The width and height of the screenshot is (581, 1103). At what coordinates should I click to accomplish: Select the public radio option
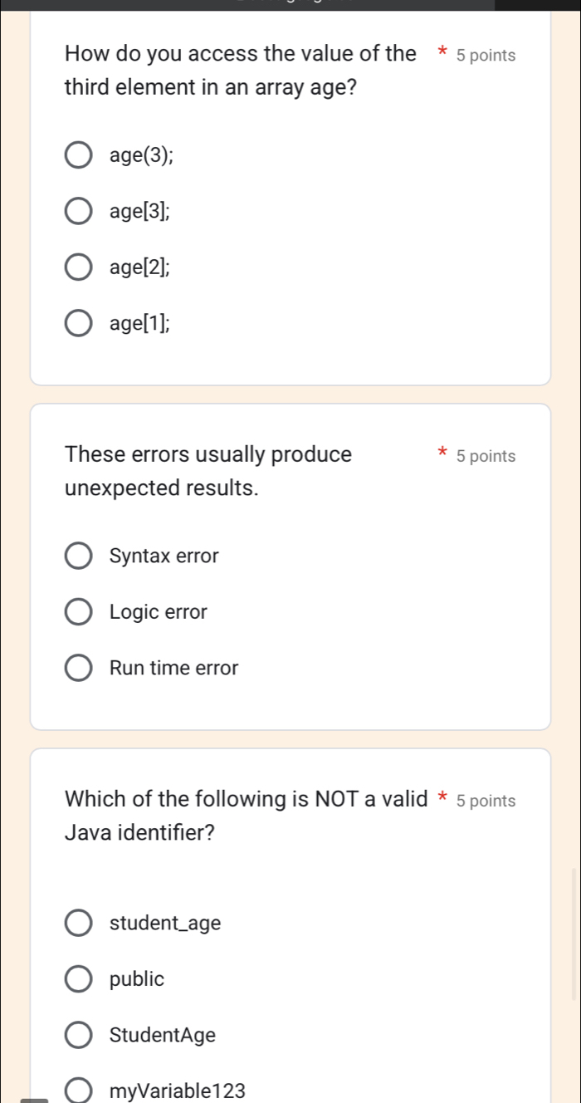point(78,979)
